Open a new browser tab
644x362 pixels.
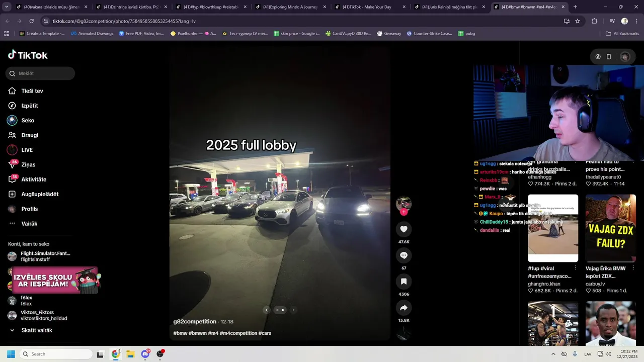(x=575, y=7)
